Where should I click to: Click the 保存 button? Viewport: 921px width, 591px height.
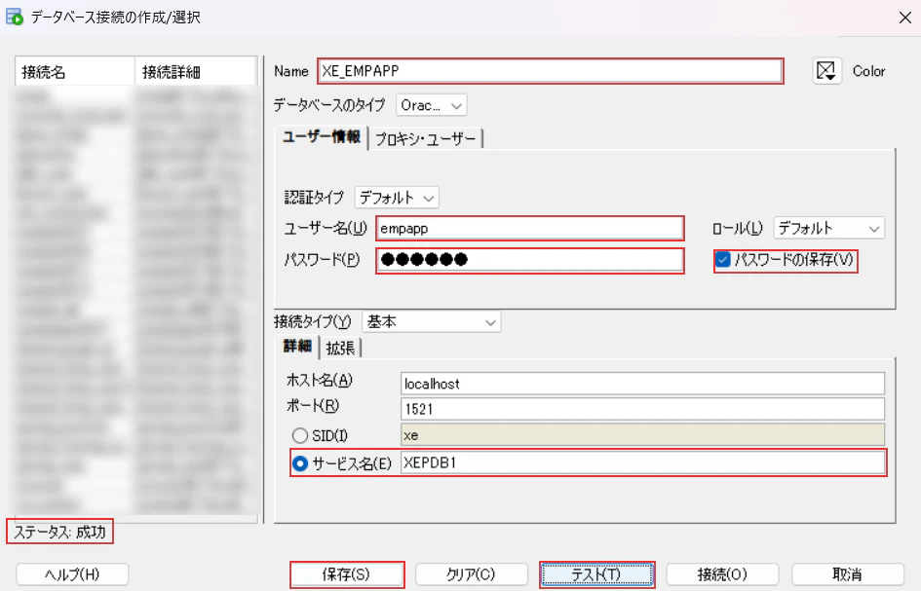pos(347,574)
